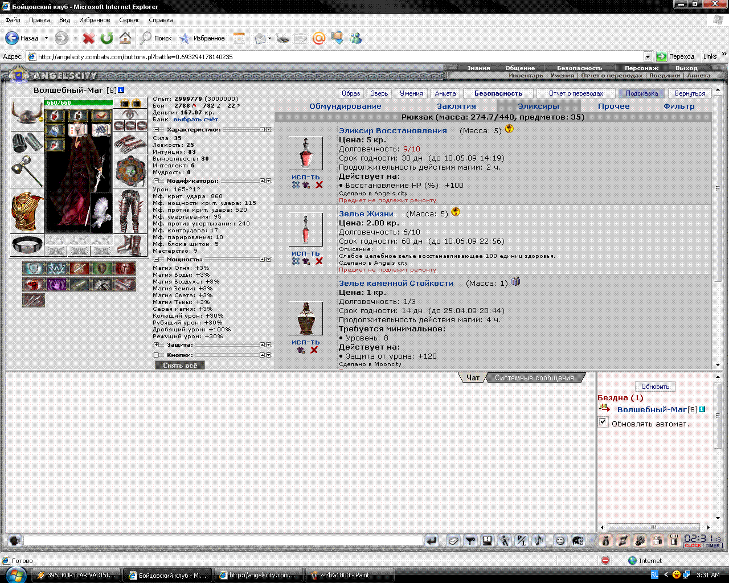Image resolution: width=729 pixels, height=583 pixels.
Task: Click the chat message input field
Action: [x=223, y=540]
